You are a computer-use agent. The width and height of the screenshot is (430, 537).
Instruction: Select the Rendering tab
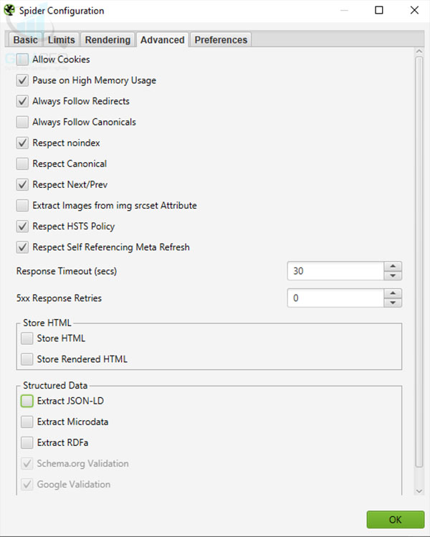(107, 40)
